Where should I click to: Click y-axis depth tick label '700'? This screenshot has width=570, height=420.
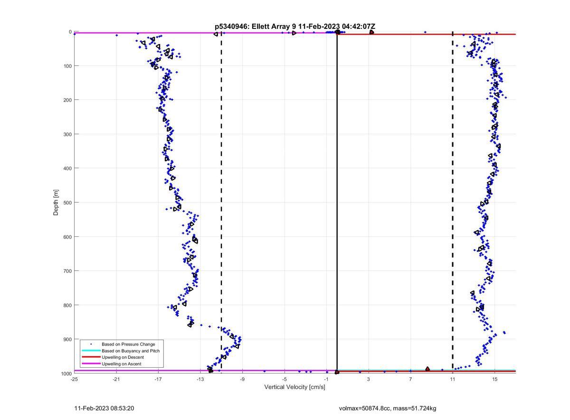[67, 271]
